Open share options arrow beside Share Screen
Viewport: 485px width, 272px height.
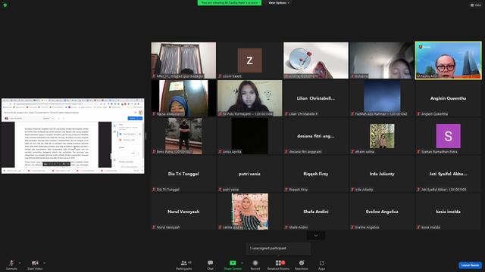pos(242,263)
